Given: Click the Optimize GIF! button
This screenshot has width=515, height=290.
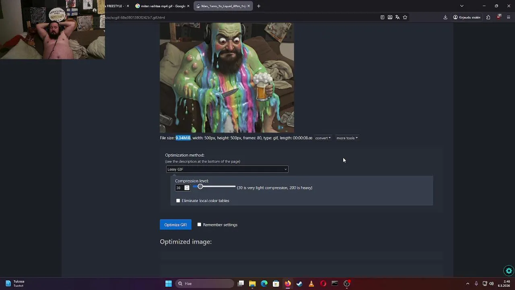Looking at the screenshot, I should click(175, 225).
